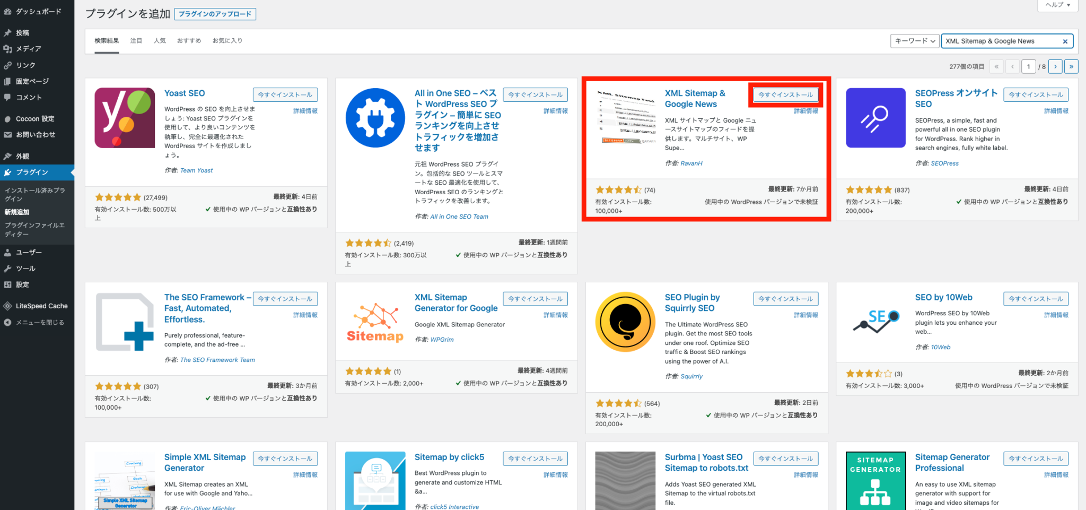This screenshot has height=510, width=1086.
Task: Open the ダッシュボード via its icon
Action: coord(8,11)
